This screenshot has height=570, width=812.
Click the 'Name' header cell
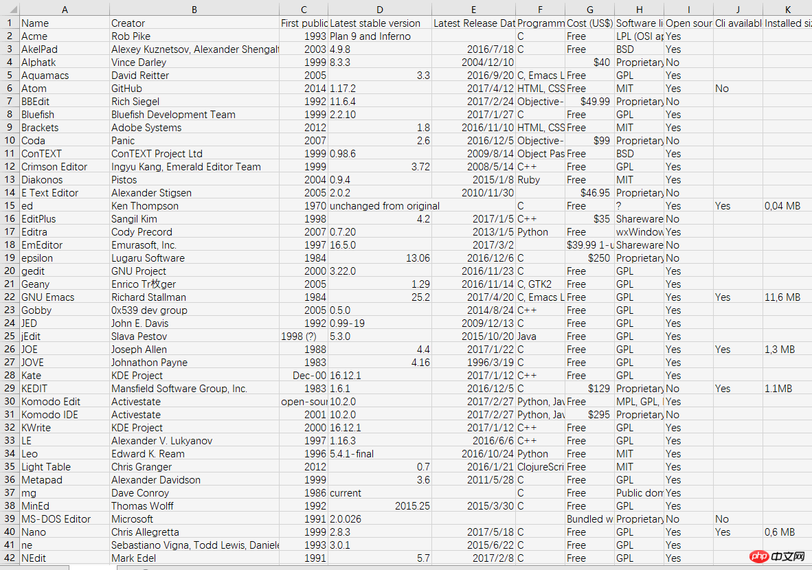point(64,23)
